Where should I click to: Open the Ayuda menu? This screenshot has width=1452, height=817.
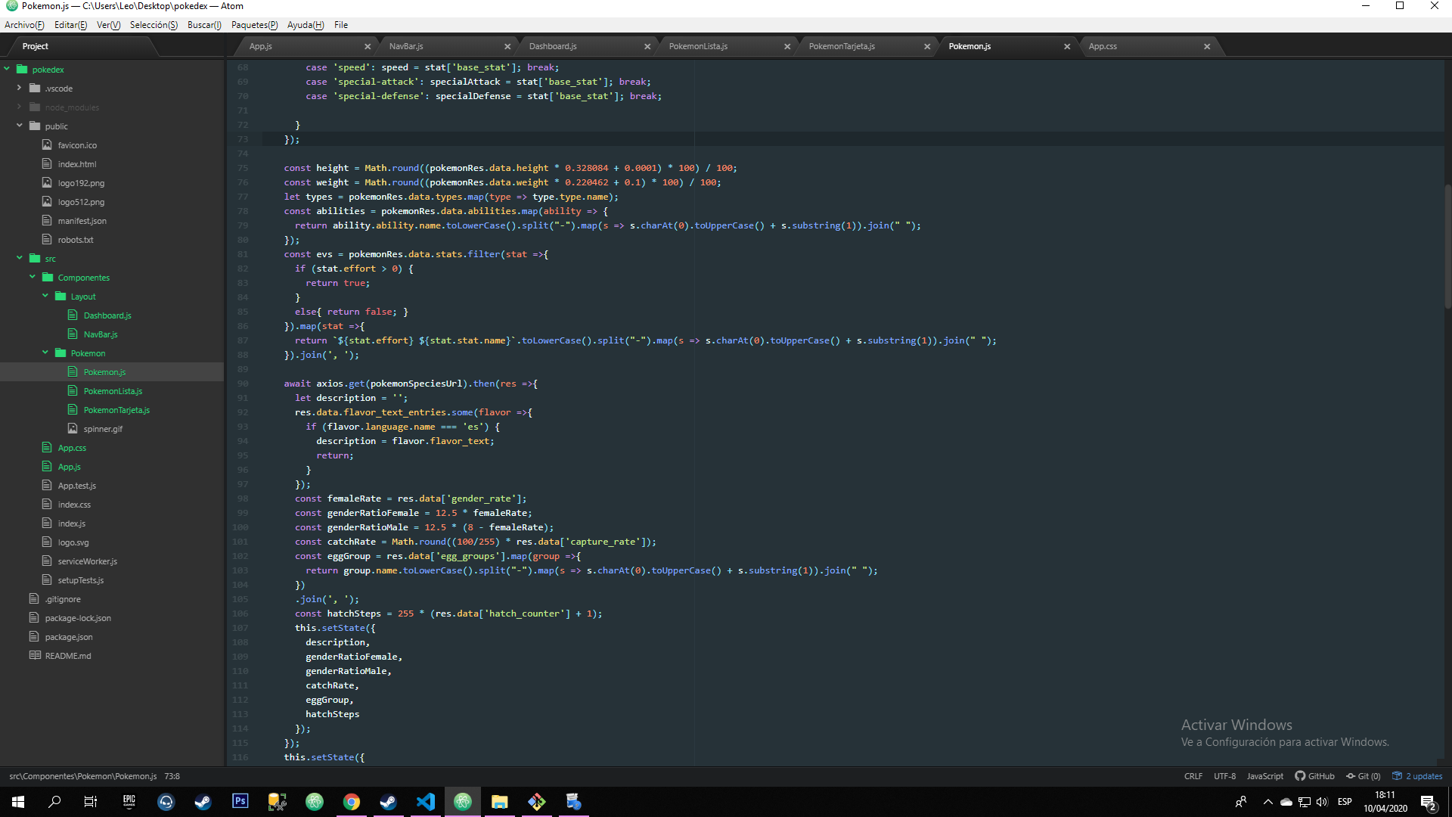tap(306, 25)
